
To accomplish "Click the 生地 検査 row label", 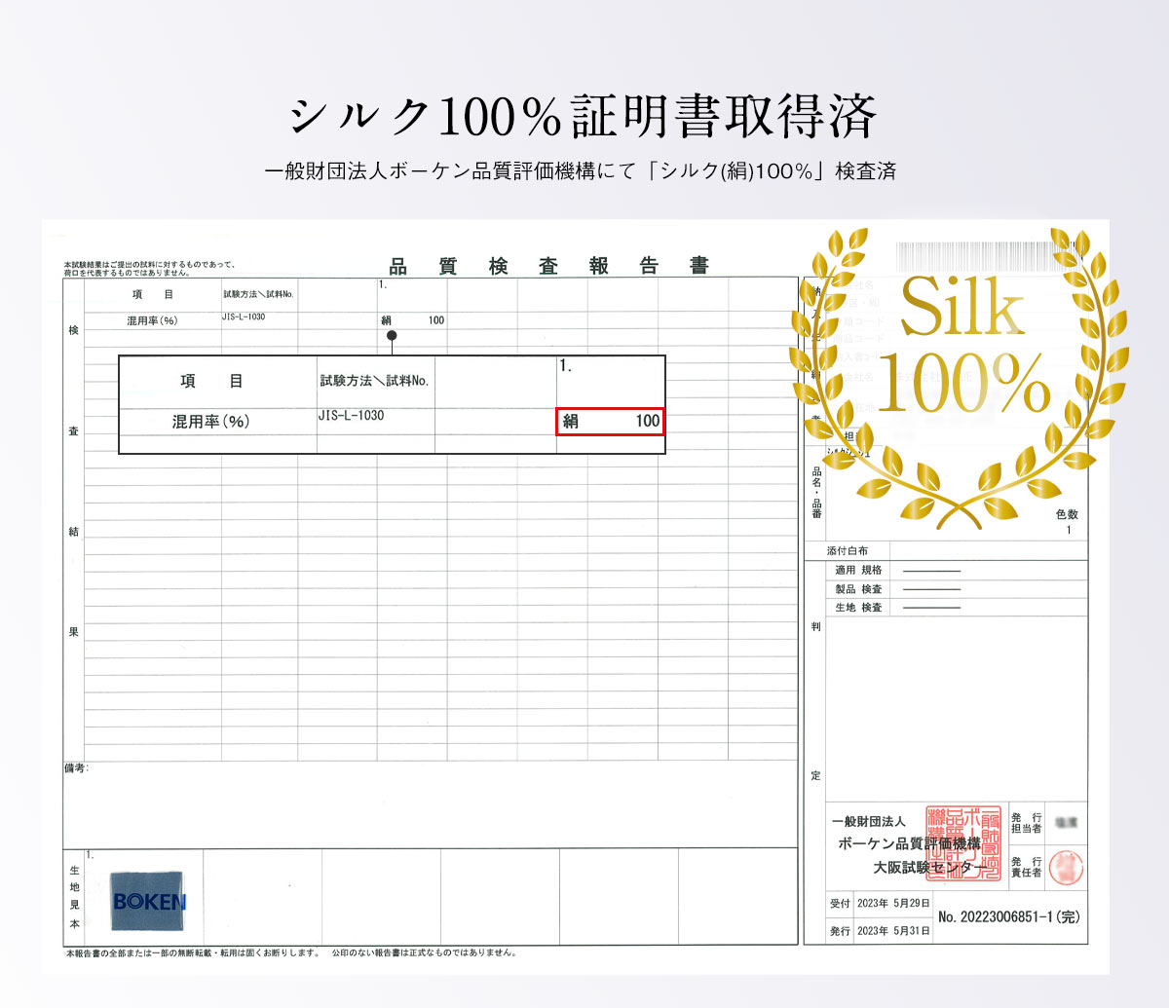I will coord(858,608).
